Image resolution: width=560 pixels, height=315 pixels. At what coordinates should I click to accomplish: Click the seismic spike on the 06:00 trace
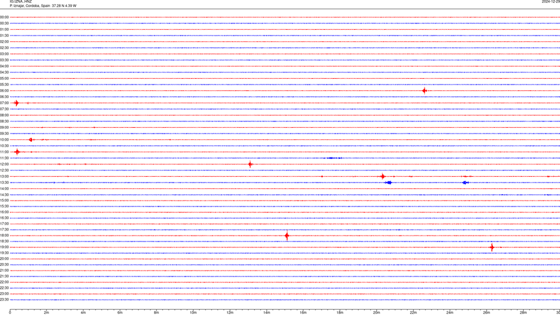pos(424,91)
